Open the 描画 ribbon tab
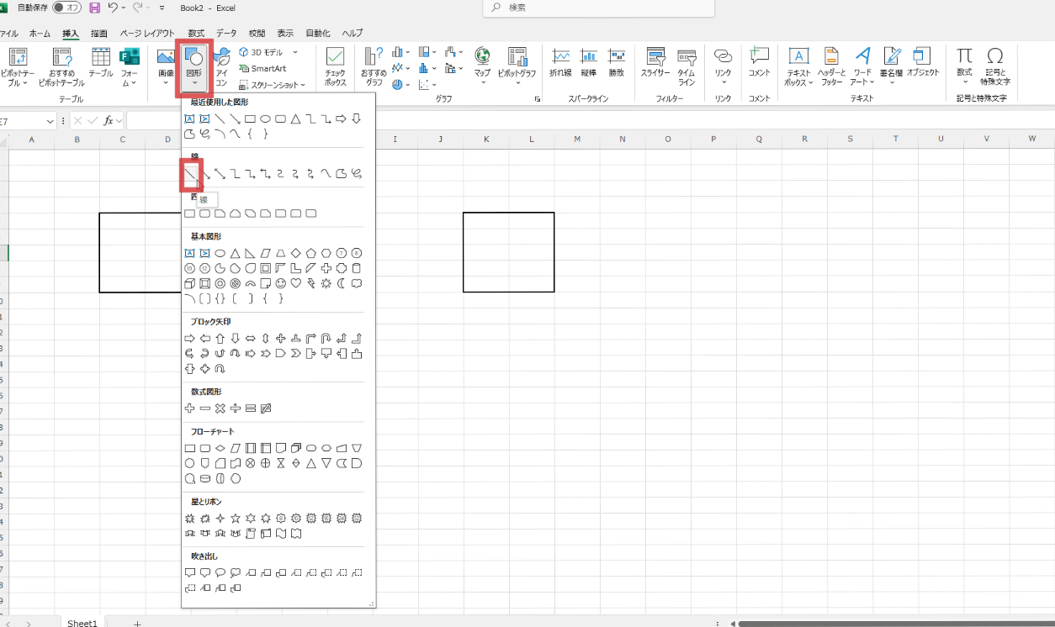This screenshot has width=1055, height=627. click(99, 34)
